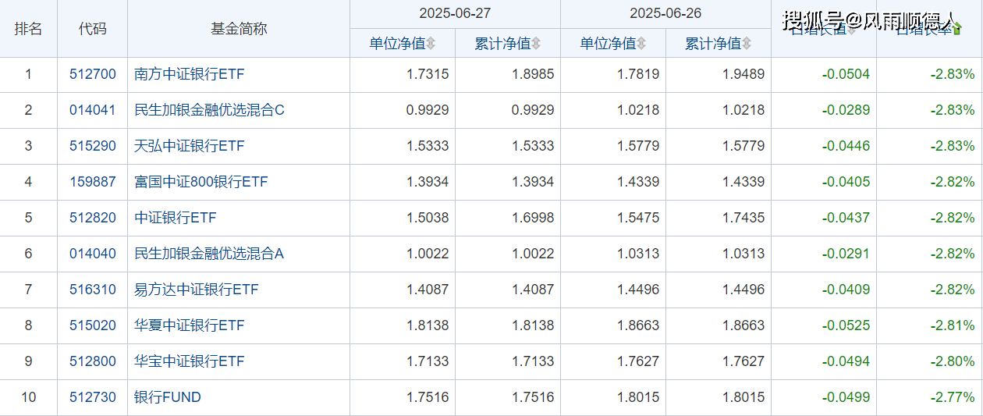Open fund code 014040 link
The width and height of the screenshot is (983, 416).
92,254
